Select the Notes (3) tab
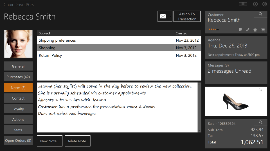 (18, 88)
